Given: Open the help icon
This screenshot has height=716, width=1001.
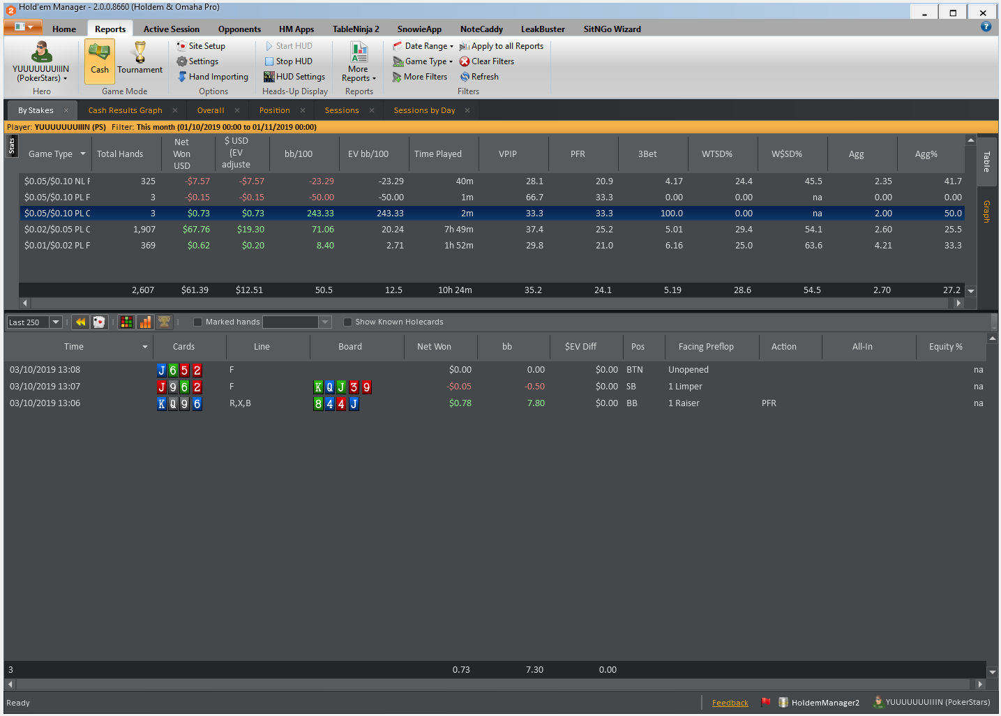Looking at the screenshot, I should (986, 27).
